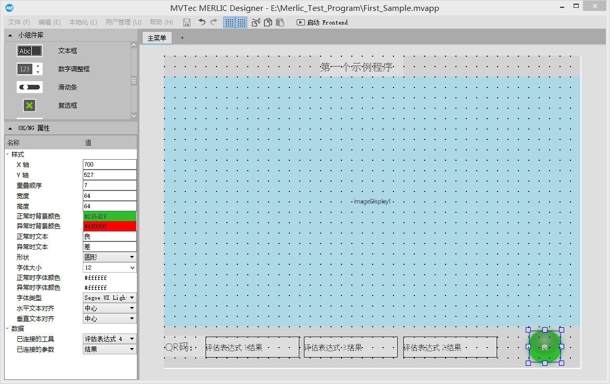The height and width of the screenshot is (384, 610).
Task: Click the copy widget icon
Action: (x=268, y=22)
